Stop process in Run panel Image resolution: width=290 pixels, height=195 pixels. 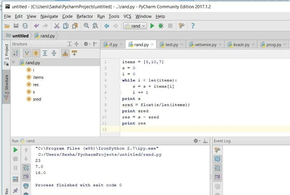(x=16, y=159)
